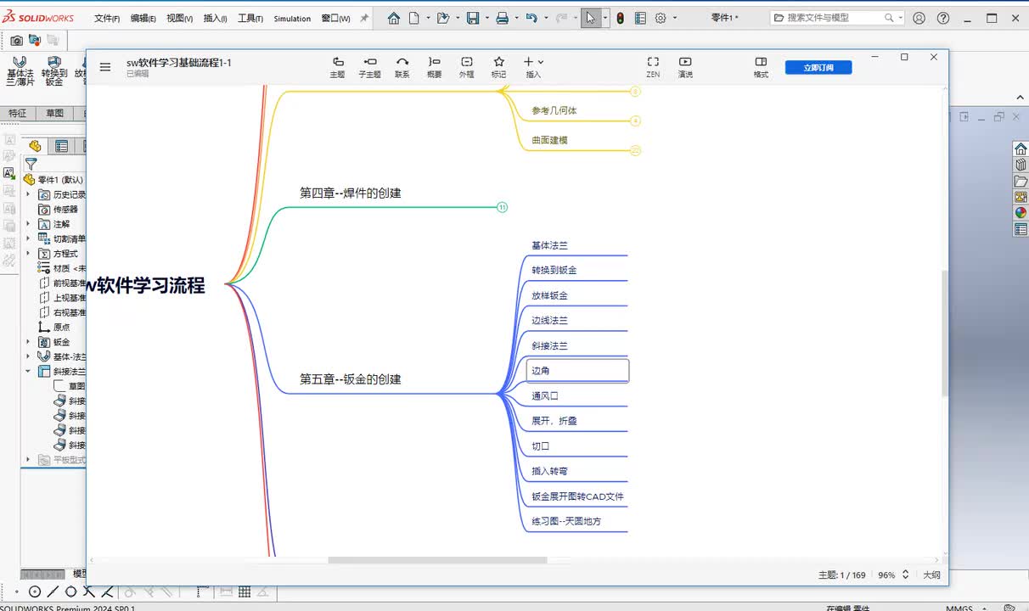Viewport: 1029px width, 611px height.
Task: Expand the 钣金 node in feature tree
Action: (28, 342)
